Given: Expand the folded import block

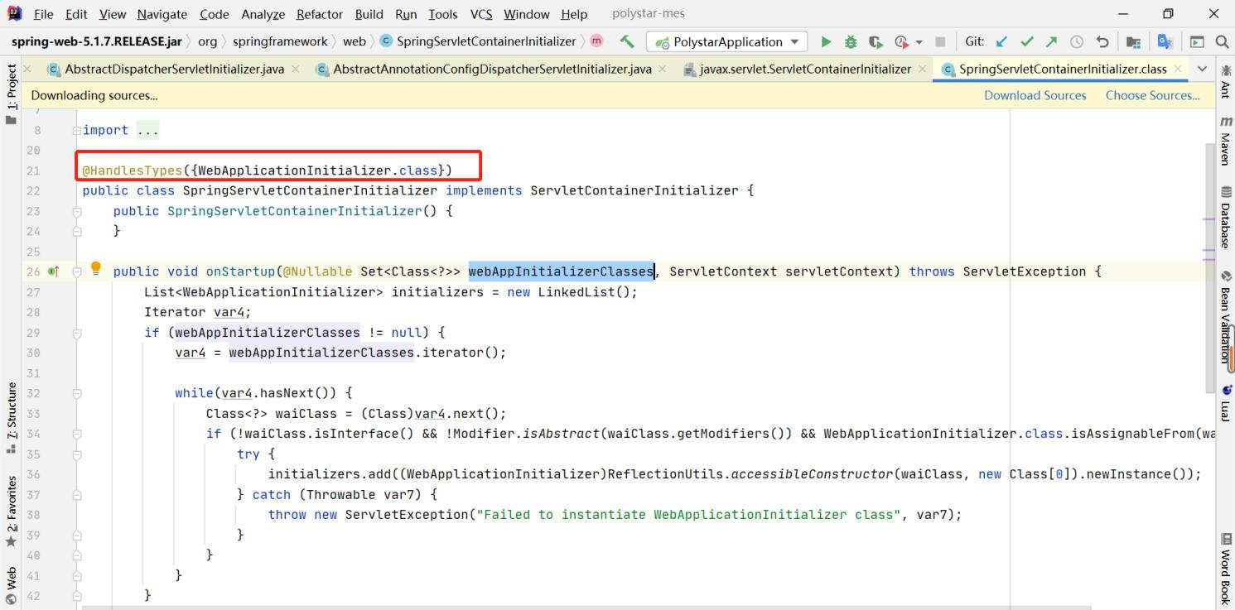Looking at the screenshot, I should tap(76, 131).
